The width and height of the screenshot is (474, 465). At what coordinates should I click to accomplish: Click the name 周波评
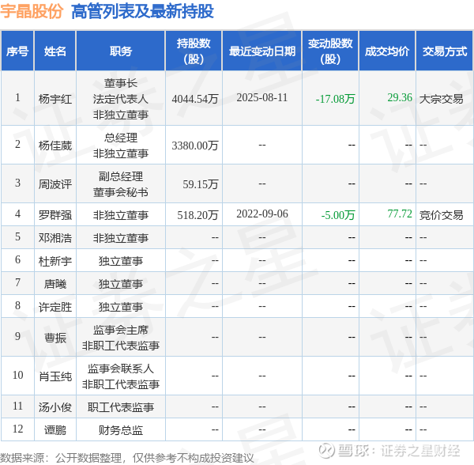(55, 184)
